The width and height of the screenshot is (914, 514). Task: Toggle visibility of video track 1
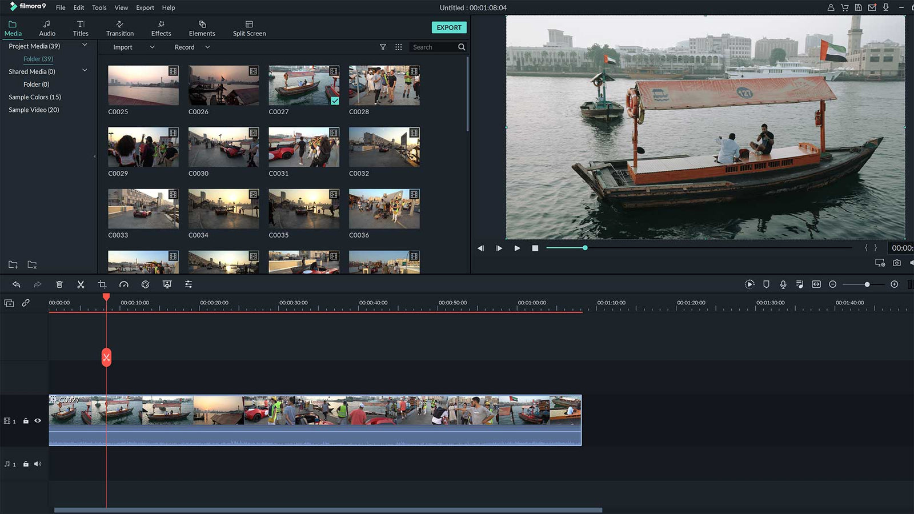(x=38, y=421)
